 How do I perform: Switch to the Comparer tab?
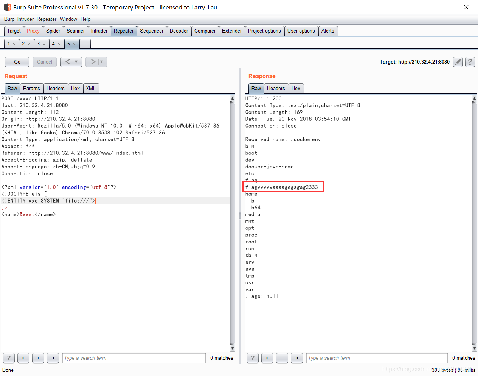205,31
